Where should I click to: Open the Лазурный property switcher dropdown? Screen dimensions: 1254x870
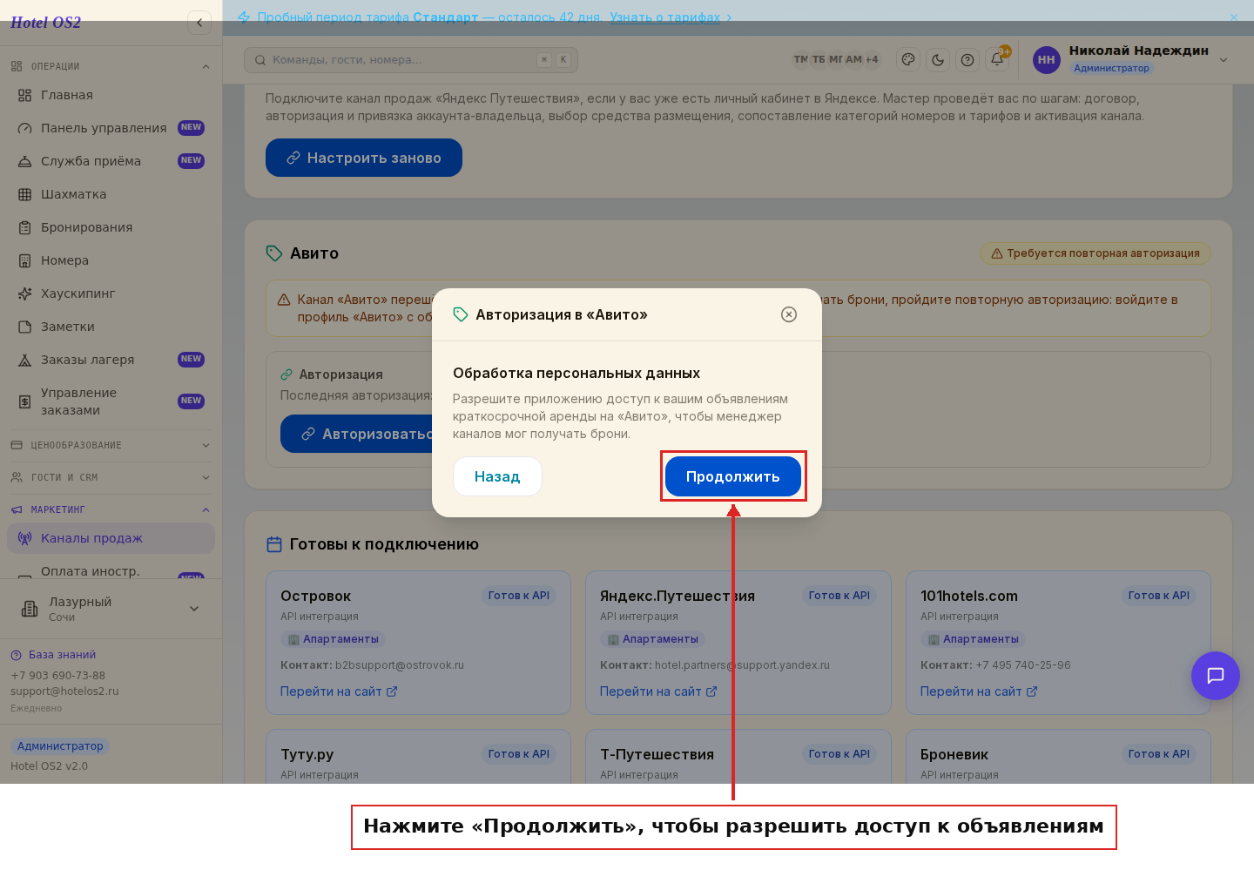coord(111,609)
